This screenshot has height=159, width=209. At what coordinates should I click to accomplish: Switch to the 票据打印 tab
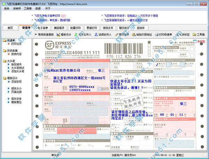point(92,28)
